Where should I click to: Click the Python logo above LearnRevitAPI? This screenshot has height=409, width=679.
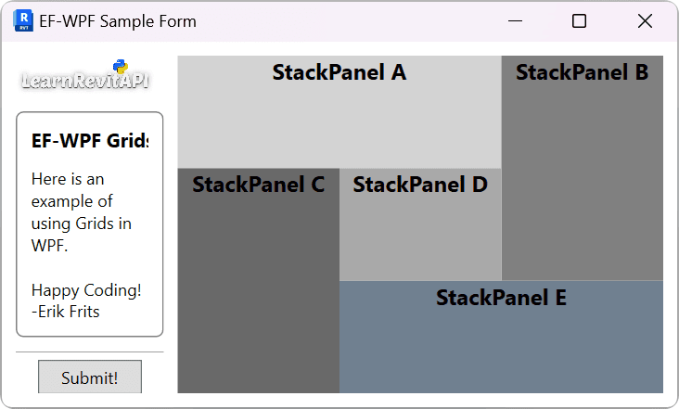pos(121,66)
